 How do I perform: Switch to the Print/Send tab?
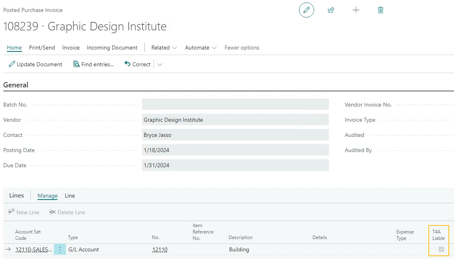tap(42, 47)
